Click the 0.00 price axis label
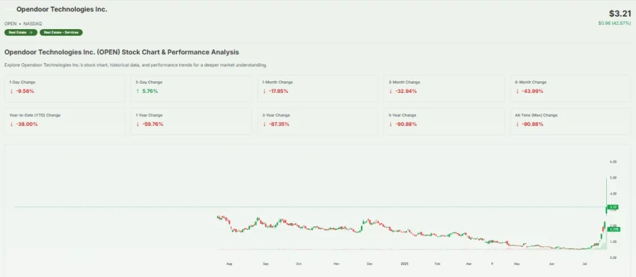 point(613,258)
